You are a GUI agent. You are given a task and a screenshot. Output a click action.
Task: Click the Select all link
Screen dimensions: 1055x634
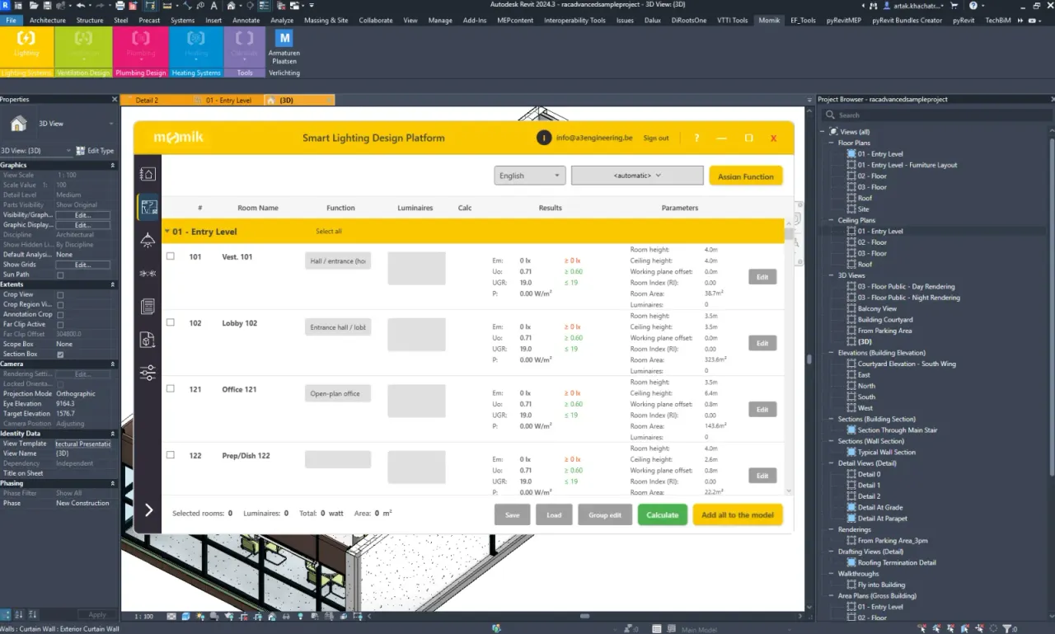[x=329, y=232]
